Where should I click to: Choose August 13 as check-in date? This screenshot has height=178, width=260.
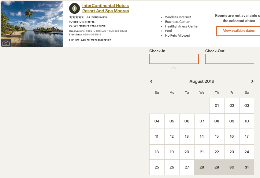click(187, 136)
